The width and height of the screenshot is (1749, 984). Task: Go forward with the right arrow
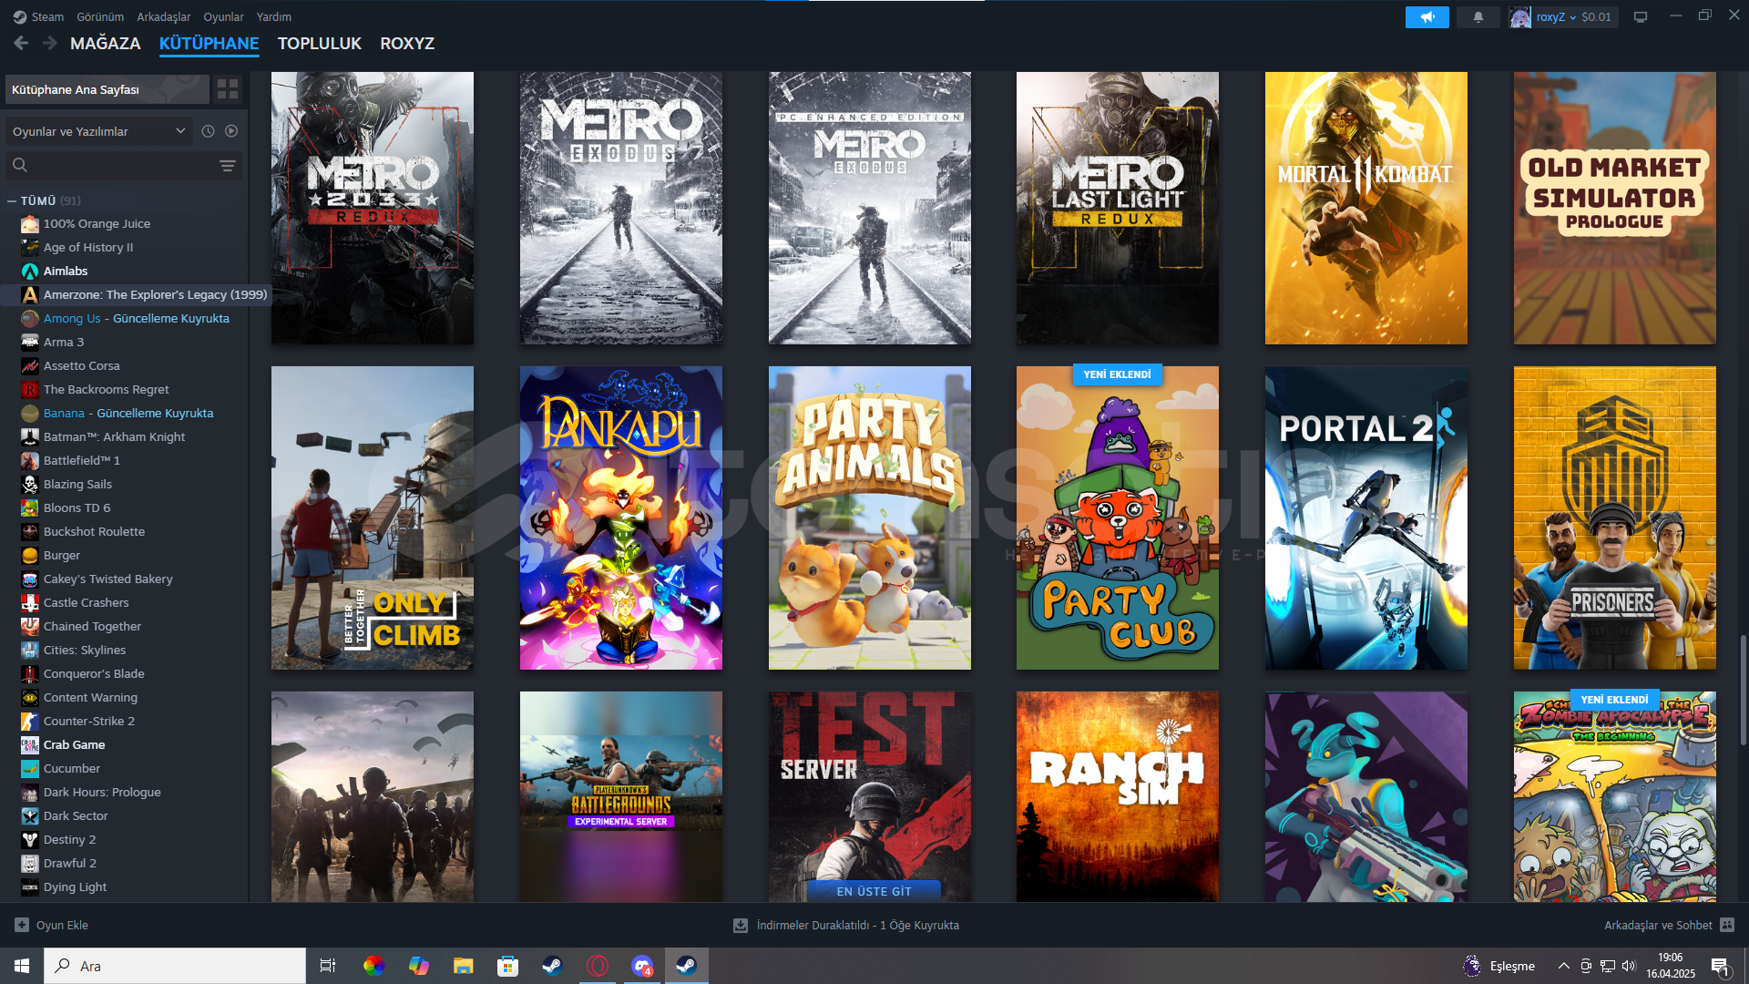pyautogui.click(x=50, y=43)
